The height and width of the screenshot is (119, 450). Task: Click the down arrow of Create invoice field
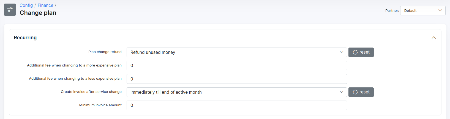tap(341, 92)
